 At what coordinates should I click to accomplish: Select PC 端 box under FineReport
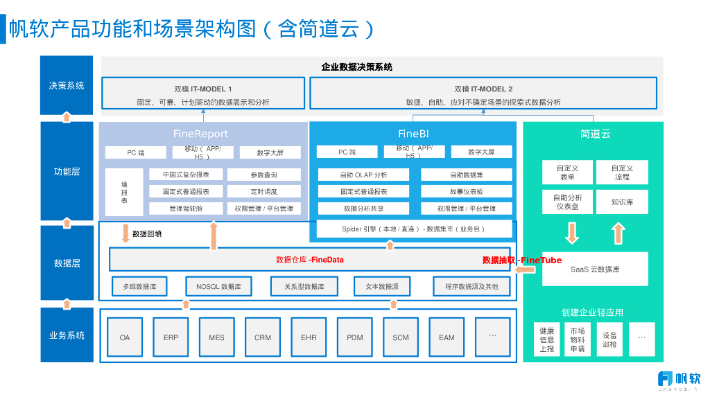point(135,152)
